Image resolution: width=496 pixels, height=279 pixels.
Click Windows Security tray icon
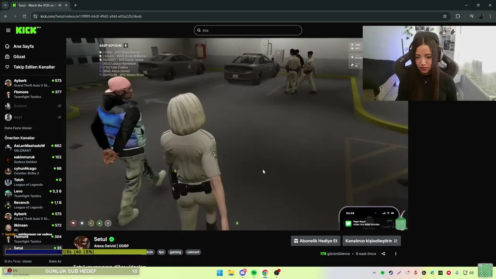(x=432, y=273)
